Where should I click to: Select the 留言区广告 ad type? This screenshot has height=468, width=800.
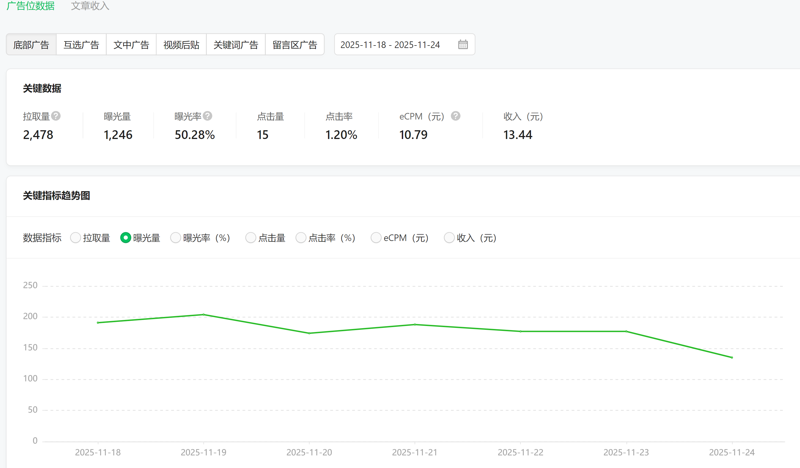click(295, 45)
